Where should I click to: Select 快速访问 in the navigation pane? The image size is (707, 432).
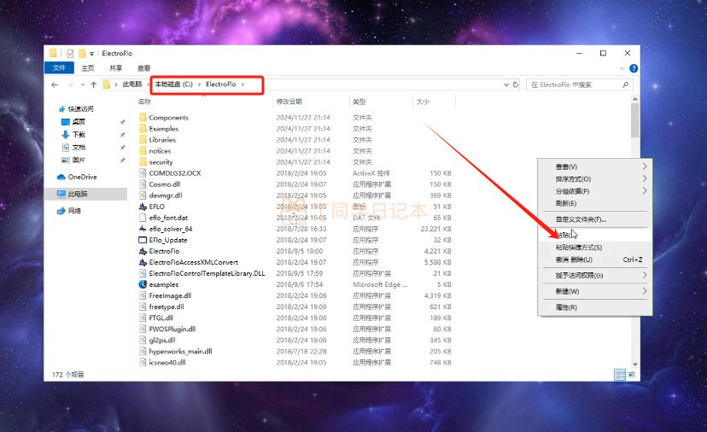tap(81, 108)
